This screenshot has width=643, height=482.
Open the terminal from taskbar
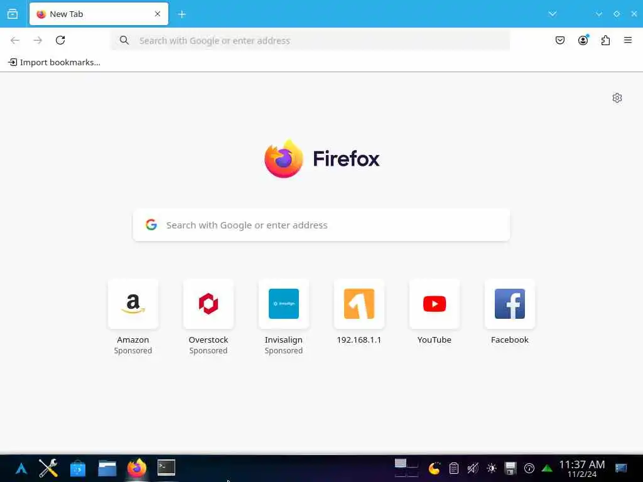(166, 468)
